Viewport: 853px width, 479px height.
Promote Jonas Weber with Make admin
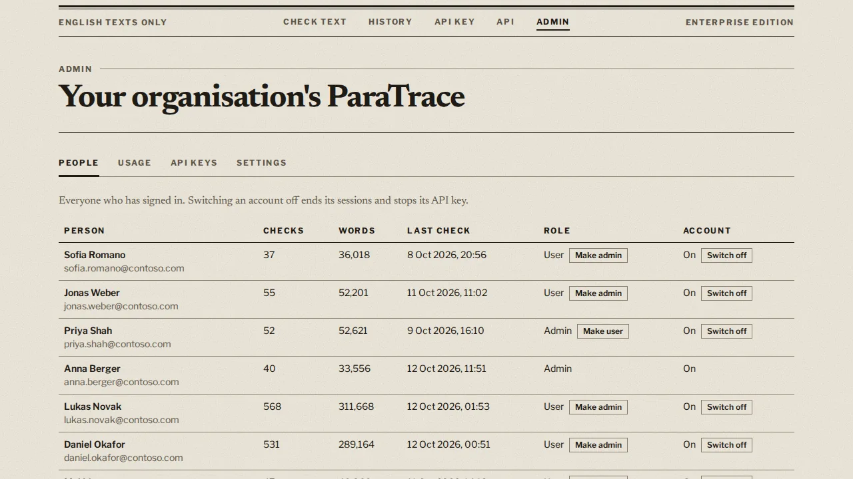pos(598,293)
